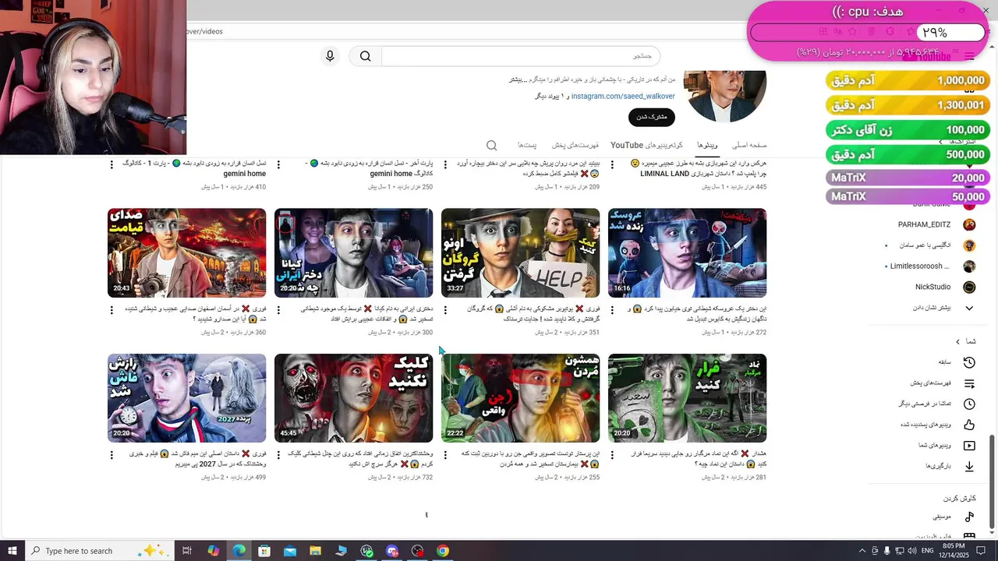Click the ENG language indicator in tray

928,551
